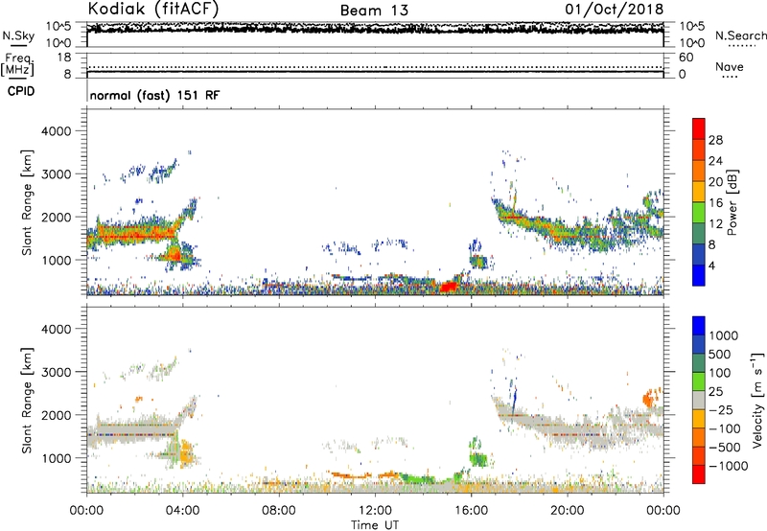Click the blue top of velocity colorbar
Viewport: 767px width, 531px height.
coord(699,326)
